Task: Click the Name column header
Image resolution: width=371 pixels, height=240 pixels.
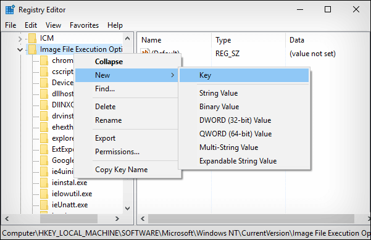Action: (x=174, y=40)
